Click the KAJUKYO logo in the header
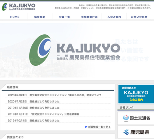 coord(18,7)
